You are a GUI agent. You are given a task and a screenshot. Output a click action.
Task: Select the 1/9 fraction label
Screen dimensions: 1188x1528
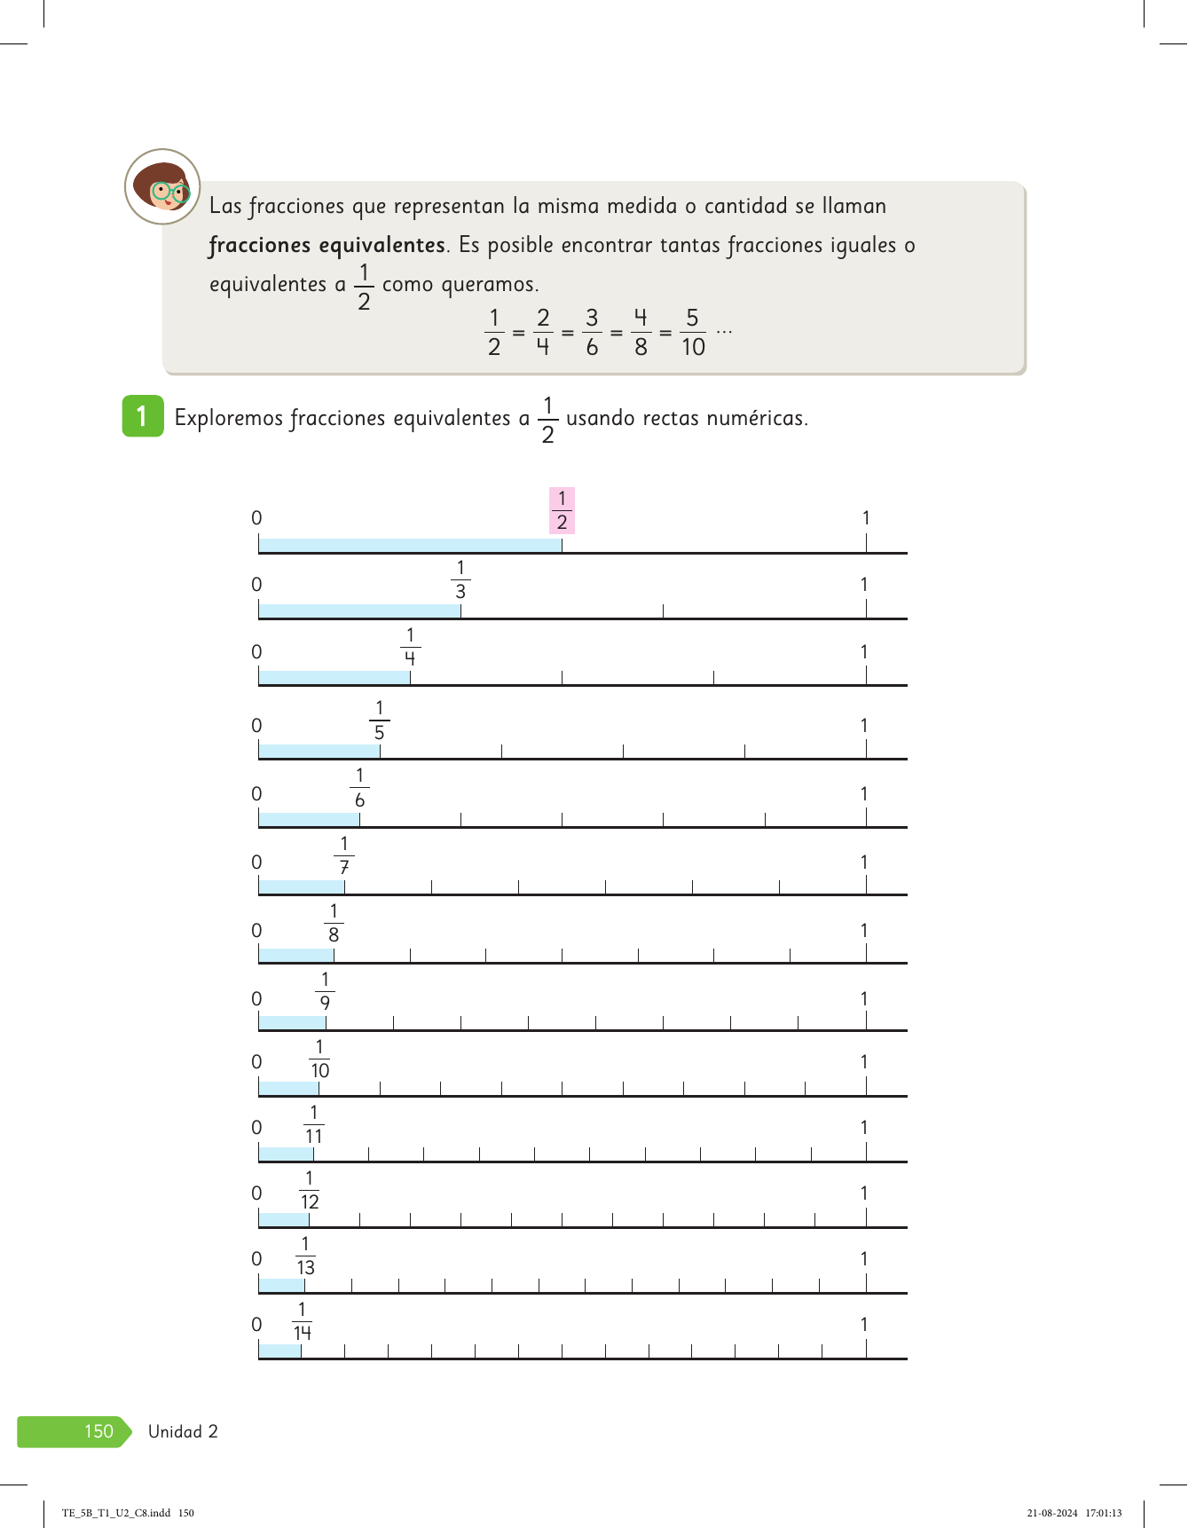tap(325, 991)
